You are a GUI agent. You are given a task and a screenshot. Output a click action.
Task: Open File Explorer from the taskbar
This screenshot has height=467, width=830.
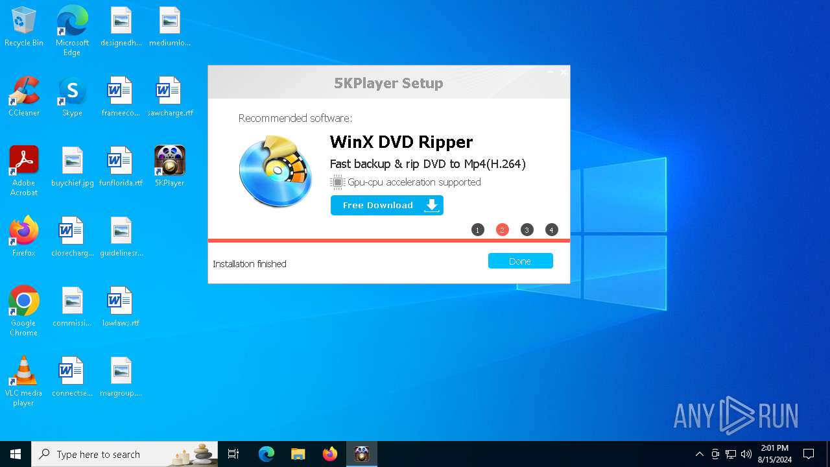298,454
